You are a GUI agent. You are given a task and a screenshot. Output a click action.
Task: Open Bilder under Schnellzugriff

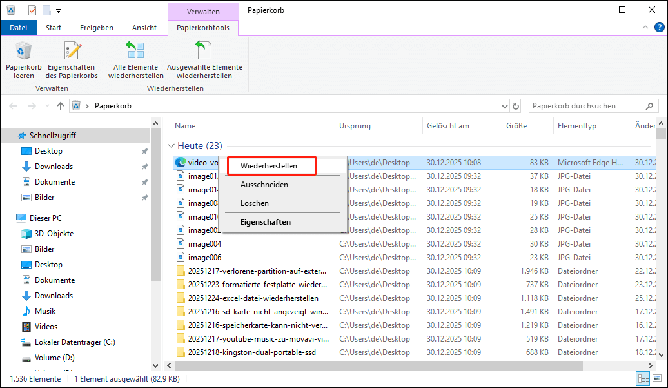tap(44, 198)
